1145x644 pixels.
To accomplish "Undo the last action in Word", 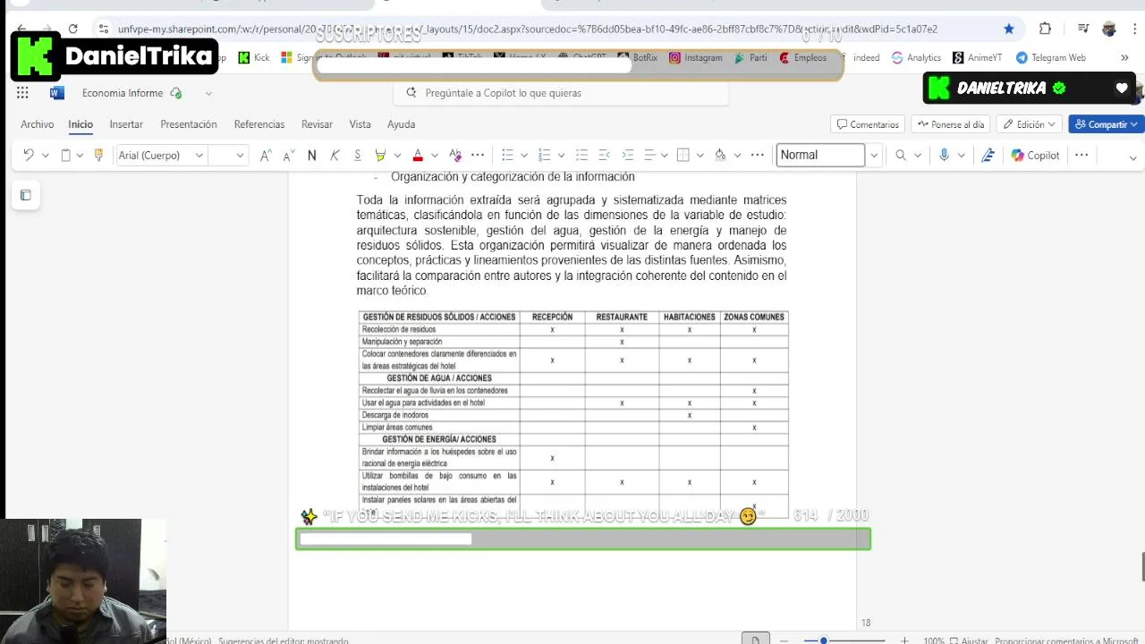I will pos(28,156).
